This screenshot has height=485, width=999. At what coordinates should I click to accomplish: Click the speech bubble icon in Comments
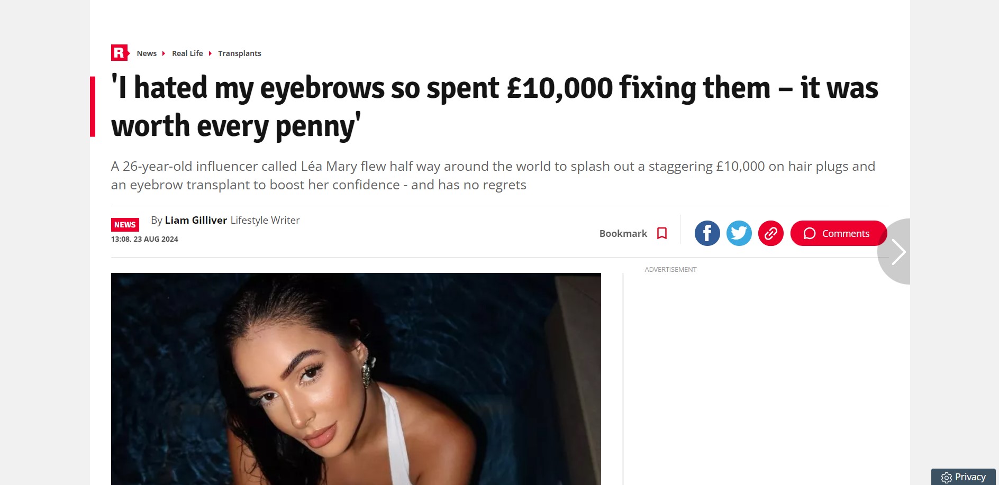click(810, 234)
